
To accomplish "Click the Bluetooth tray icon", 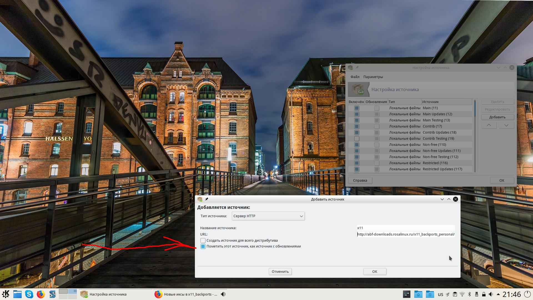I will pyautogui.click(x=469, y=294).
